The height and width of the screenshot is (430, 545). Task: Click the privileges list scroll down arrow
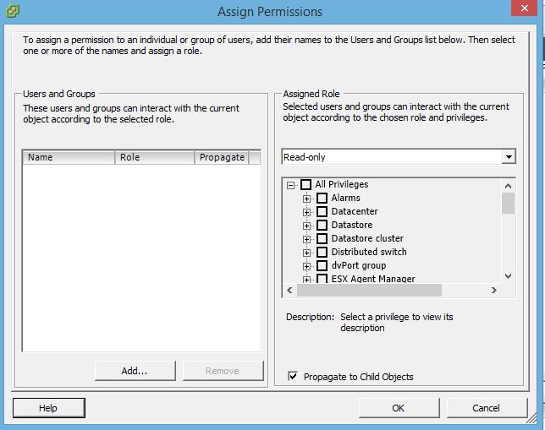(x=508, y=275)
